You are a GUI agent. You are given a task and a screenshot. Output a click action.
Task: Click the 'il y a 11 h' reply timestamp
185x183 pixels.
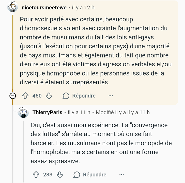pos(79,112)
